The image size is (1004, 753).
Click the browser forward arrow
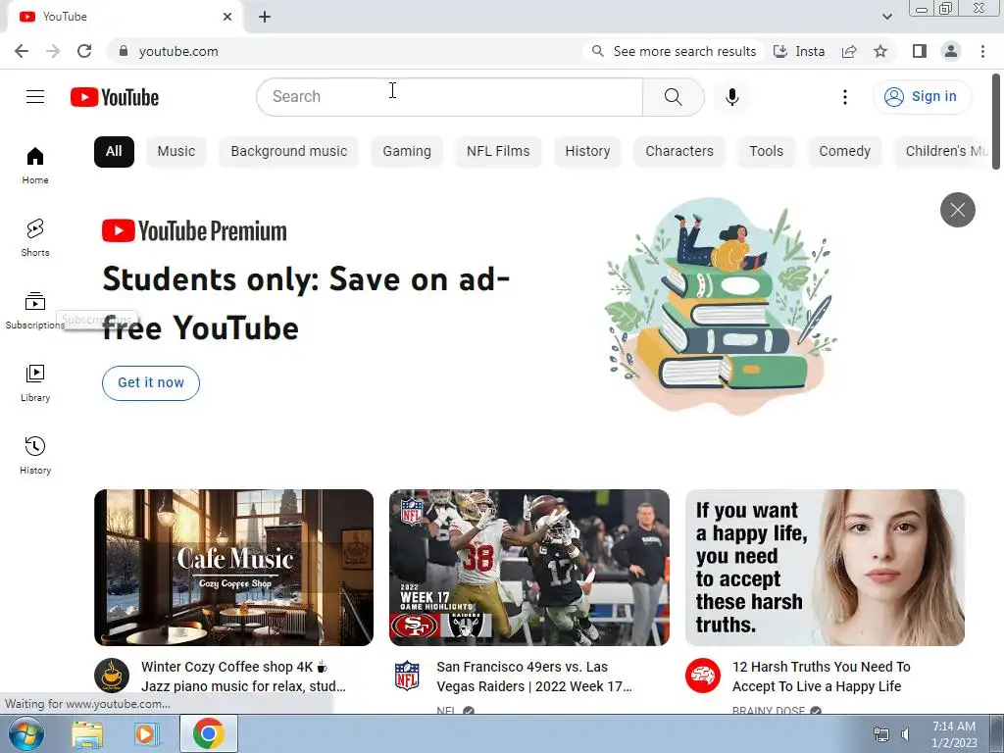(53, 51)
